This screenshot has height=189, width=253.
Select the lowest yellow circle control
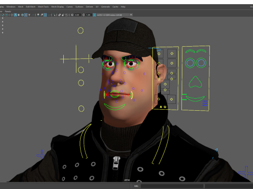(81, 109)
